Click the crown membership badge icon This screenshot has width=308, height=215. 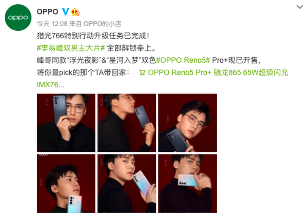(x=75, y=12)
